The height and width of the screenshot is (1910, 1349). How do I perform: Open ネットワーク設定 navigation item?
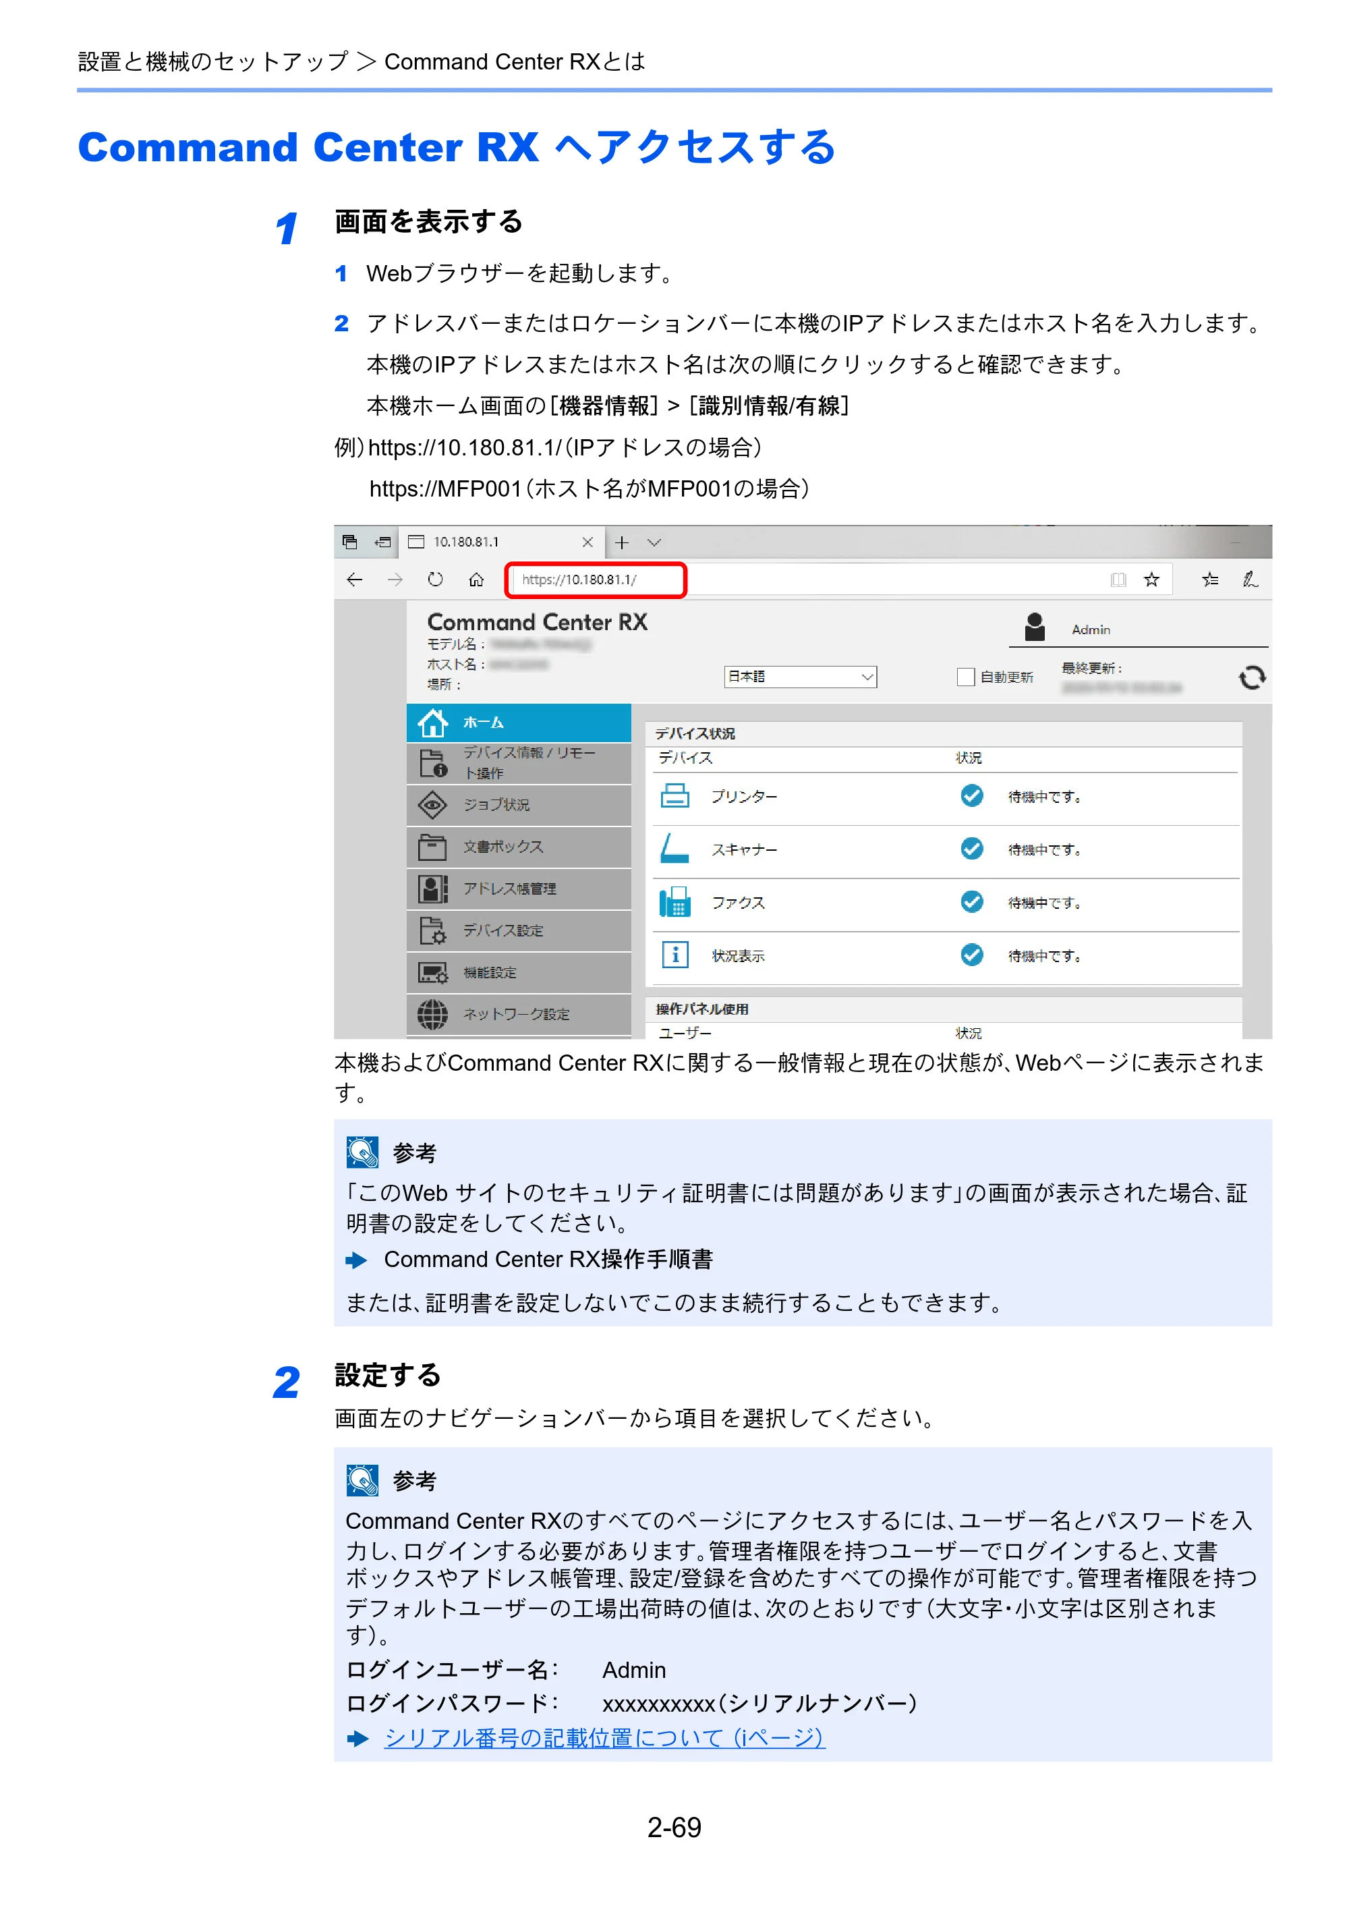coord(518,1014)
